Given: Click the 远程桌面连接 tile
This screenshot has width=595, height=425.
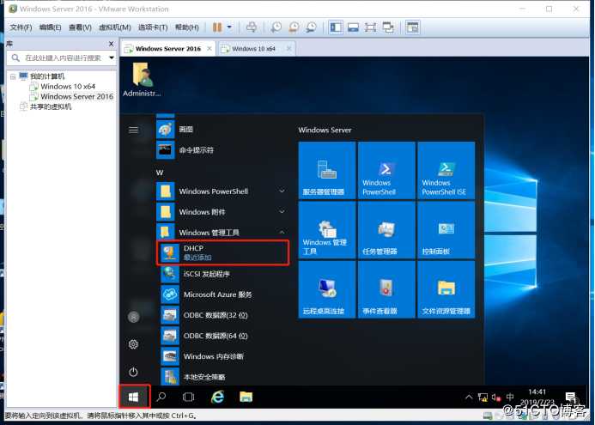Looking at the screenshot, I should tap(327, 289).
